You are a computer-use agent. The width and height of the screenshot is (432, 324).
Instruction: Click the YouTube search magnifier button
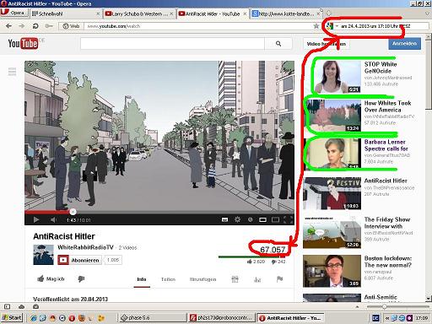278,44
